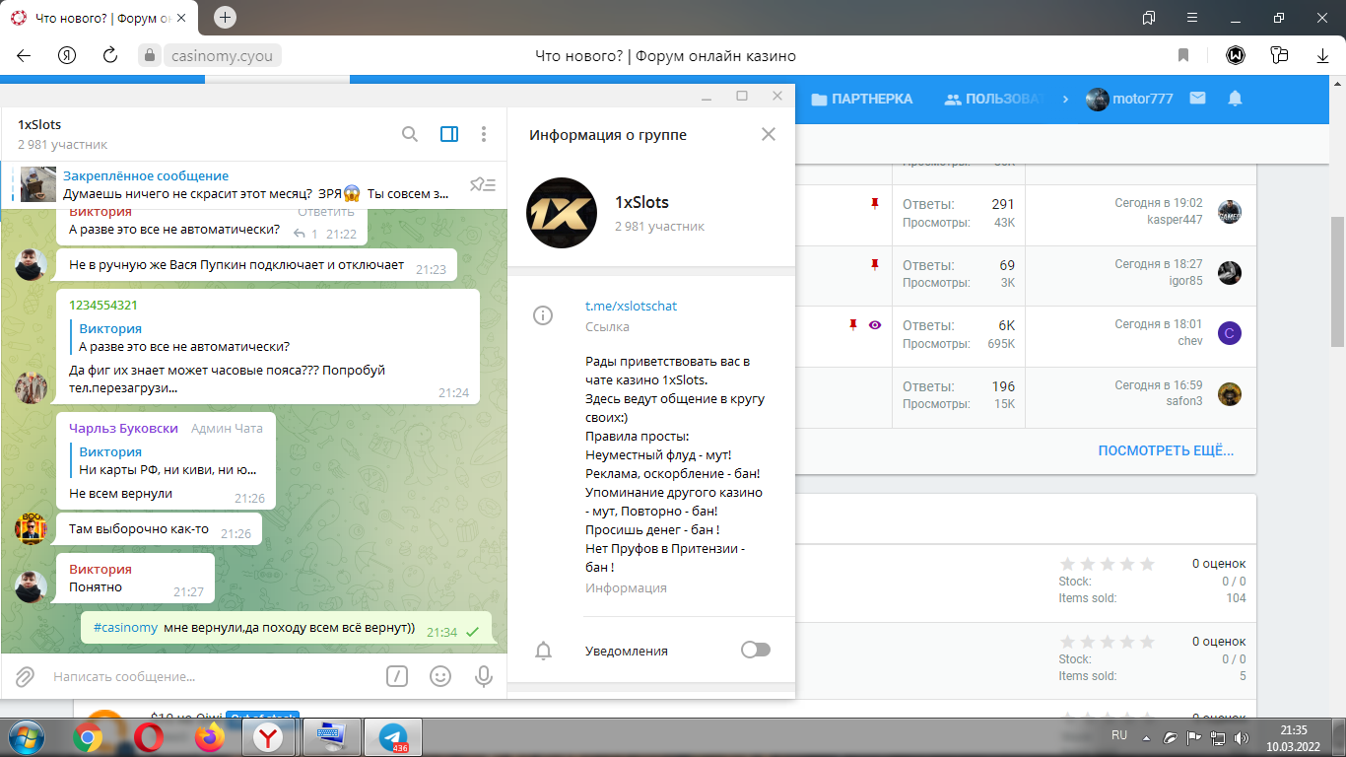
Task: Open the 1xSlots group avatar photo
Action: [x=562, y=212]
